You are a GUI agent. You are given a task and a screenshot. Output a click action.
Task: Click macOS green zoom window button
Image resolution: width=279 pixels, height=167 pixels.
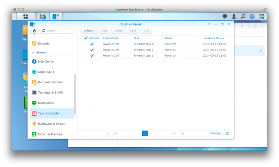(23, 9)
